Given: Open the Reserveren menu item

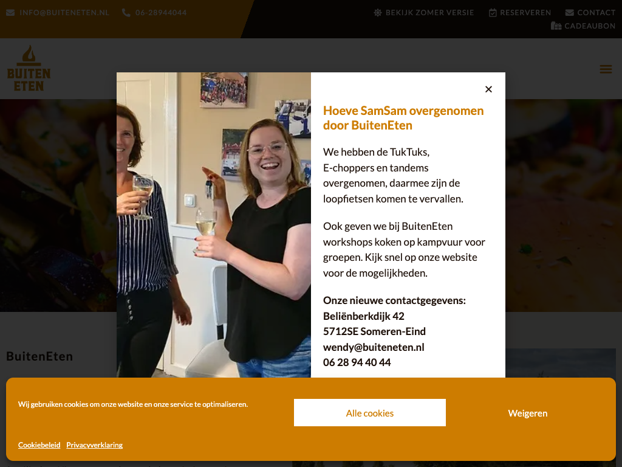Looking at the screenshot, I should coord(525,13).
